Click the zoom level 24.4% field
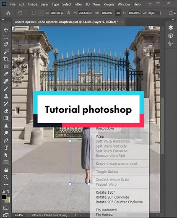 point(19,215)
